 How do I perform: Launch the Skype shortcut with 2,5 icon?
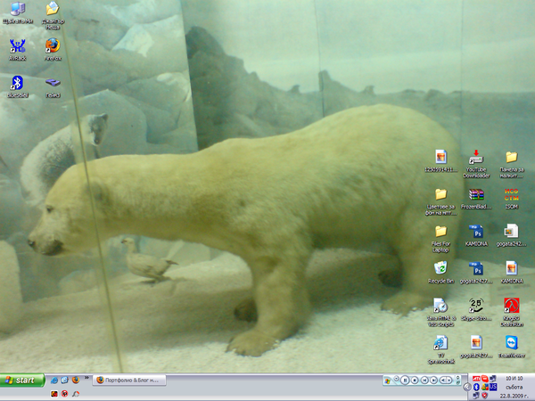pos(476,309)
